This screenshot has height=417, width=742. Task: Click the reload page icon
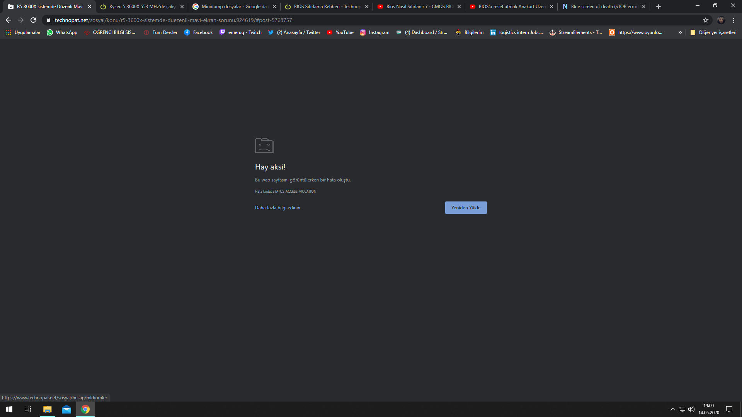(x=33, y=20)
